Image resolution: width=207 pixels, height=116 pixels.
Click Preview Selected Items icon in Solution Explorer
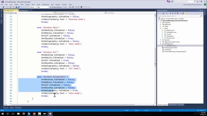186,13
